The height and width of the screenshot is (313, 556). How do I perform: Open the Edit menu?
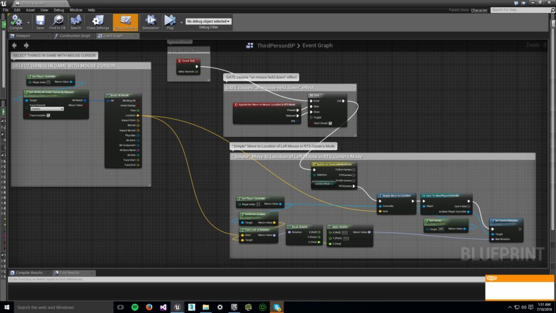click(x=17, y=10)
